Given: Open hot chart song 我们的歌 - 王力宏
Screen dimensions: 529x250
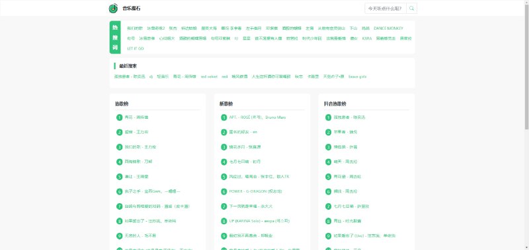Looking at the screenshot, I should point(140,147).
